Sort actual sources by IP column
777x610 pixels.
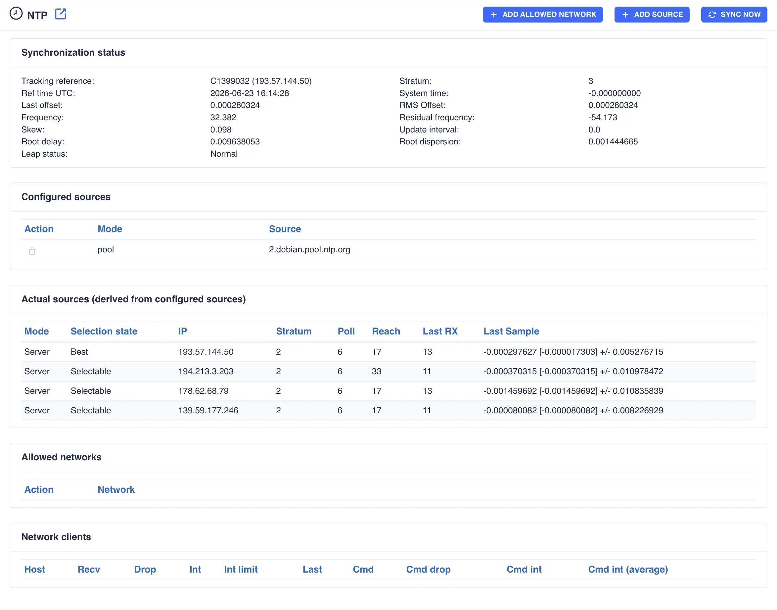click(182, 331)
